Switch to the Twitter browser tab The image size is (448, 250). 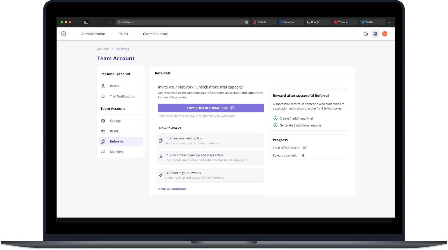(x=373, y=22)
